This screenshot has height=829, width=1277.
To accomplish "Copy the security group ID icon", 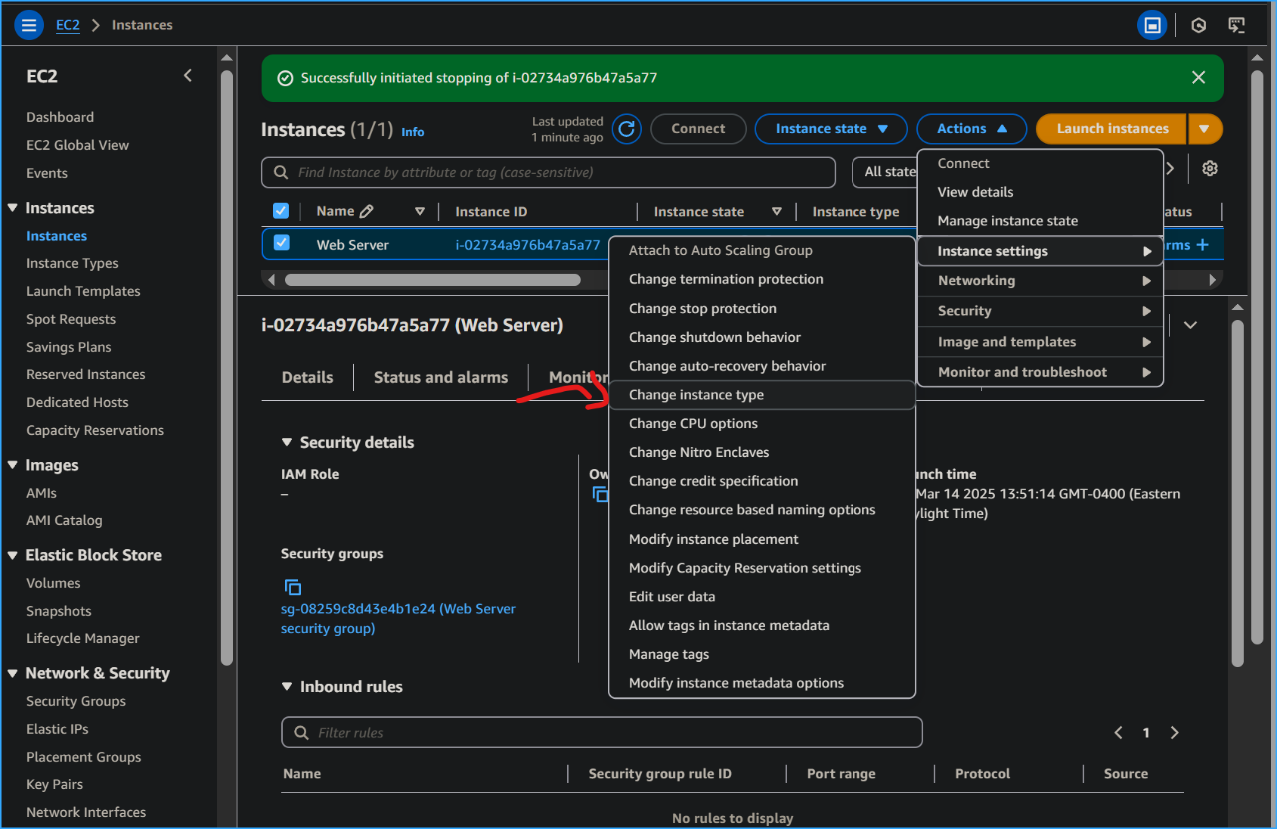I will [293, 587].
